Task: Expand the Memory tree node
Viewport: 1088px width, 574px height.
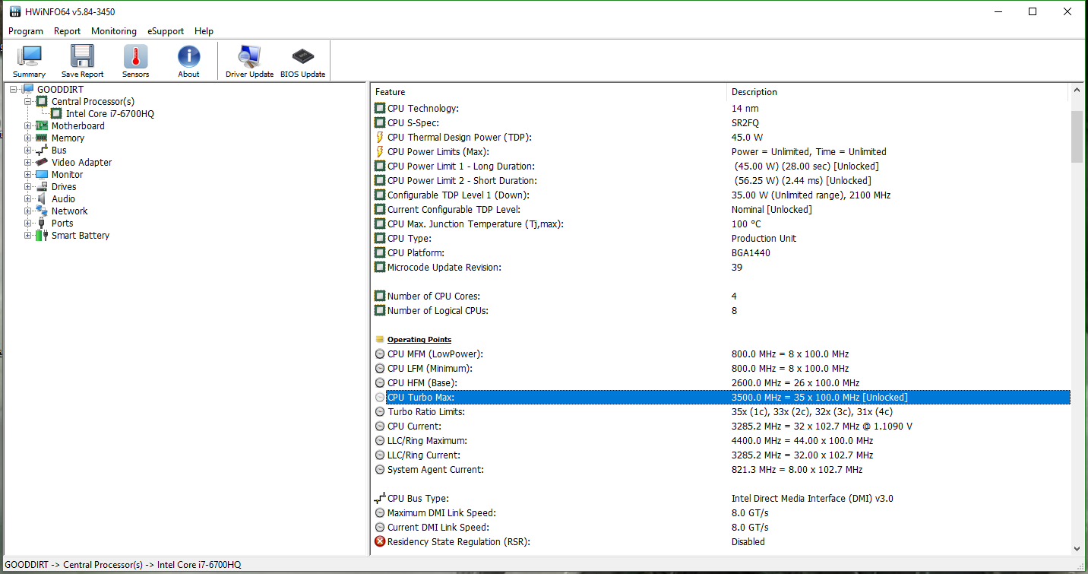Action: pos(28,138)
